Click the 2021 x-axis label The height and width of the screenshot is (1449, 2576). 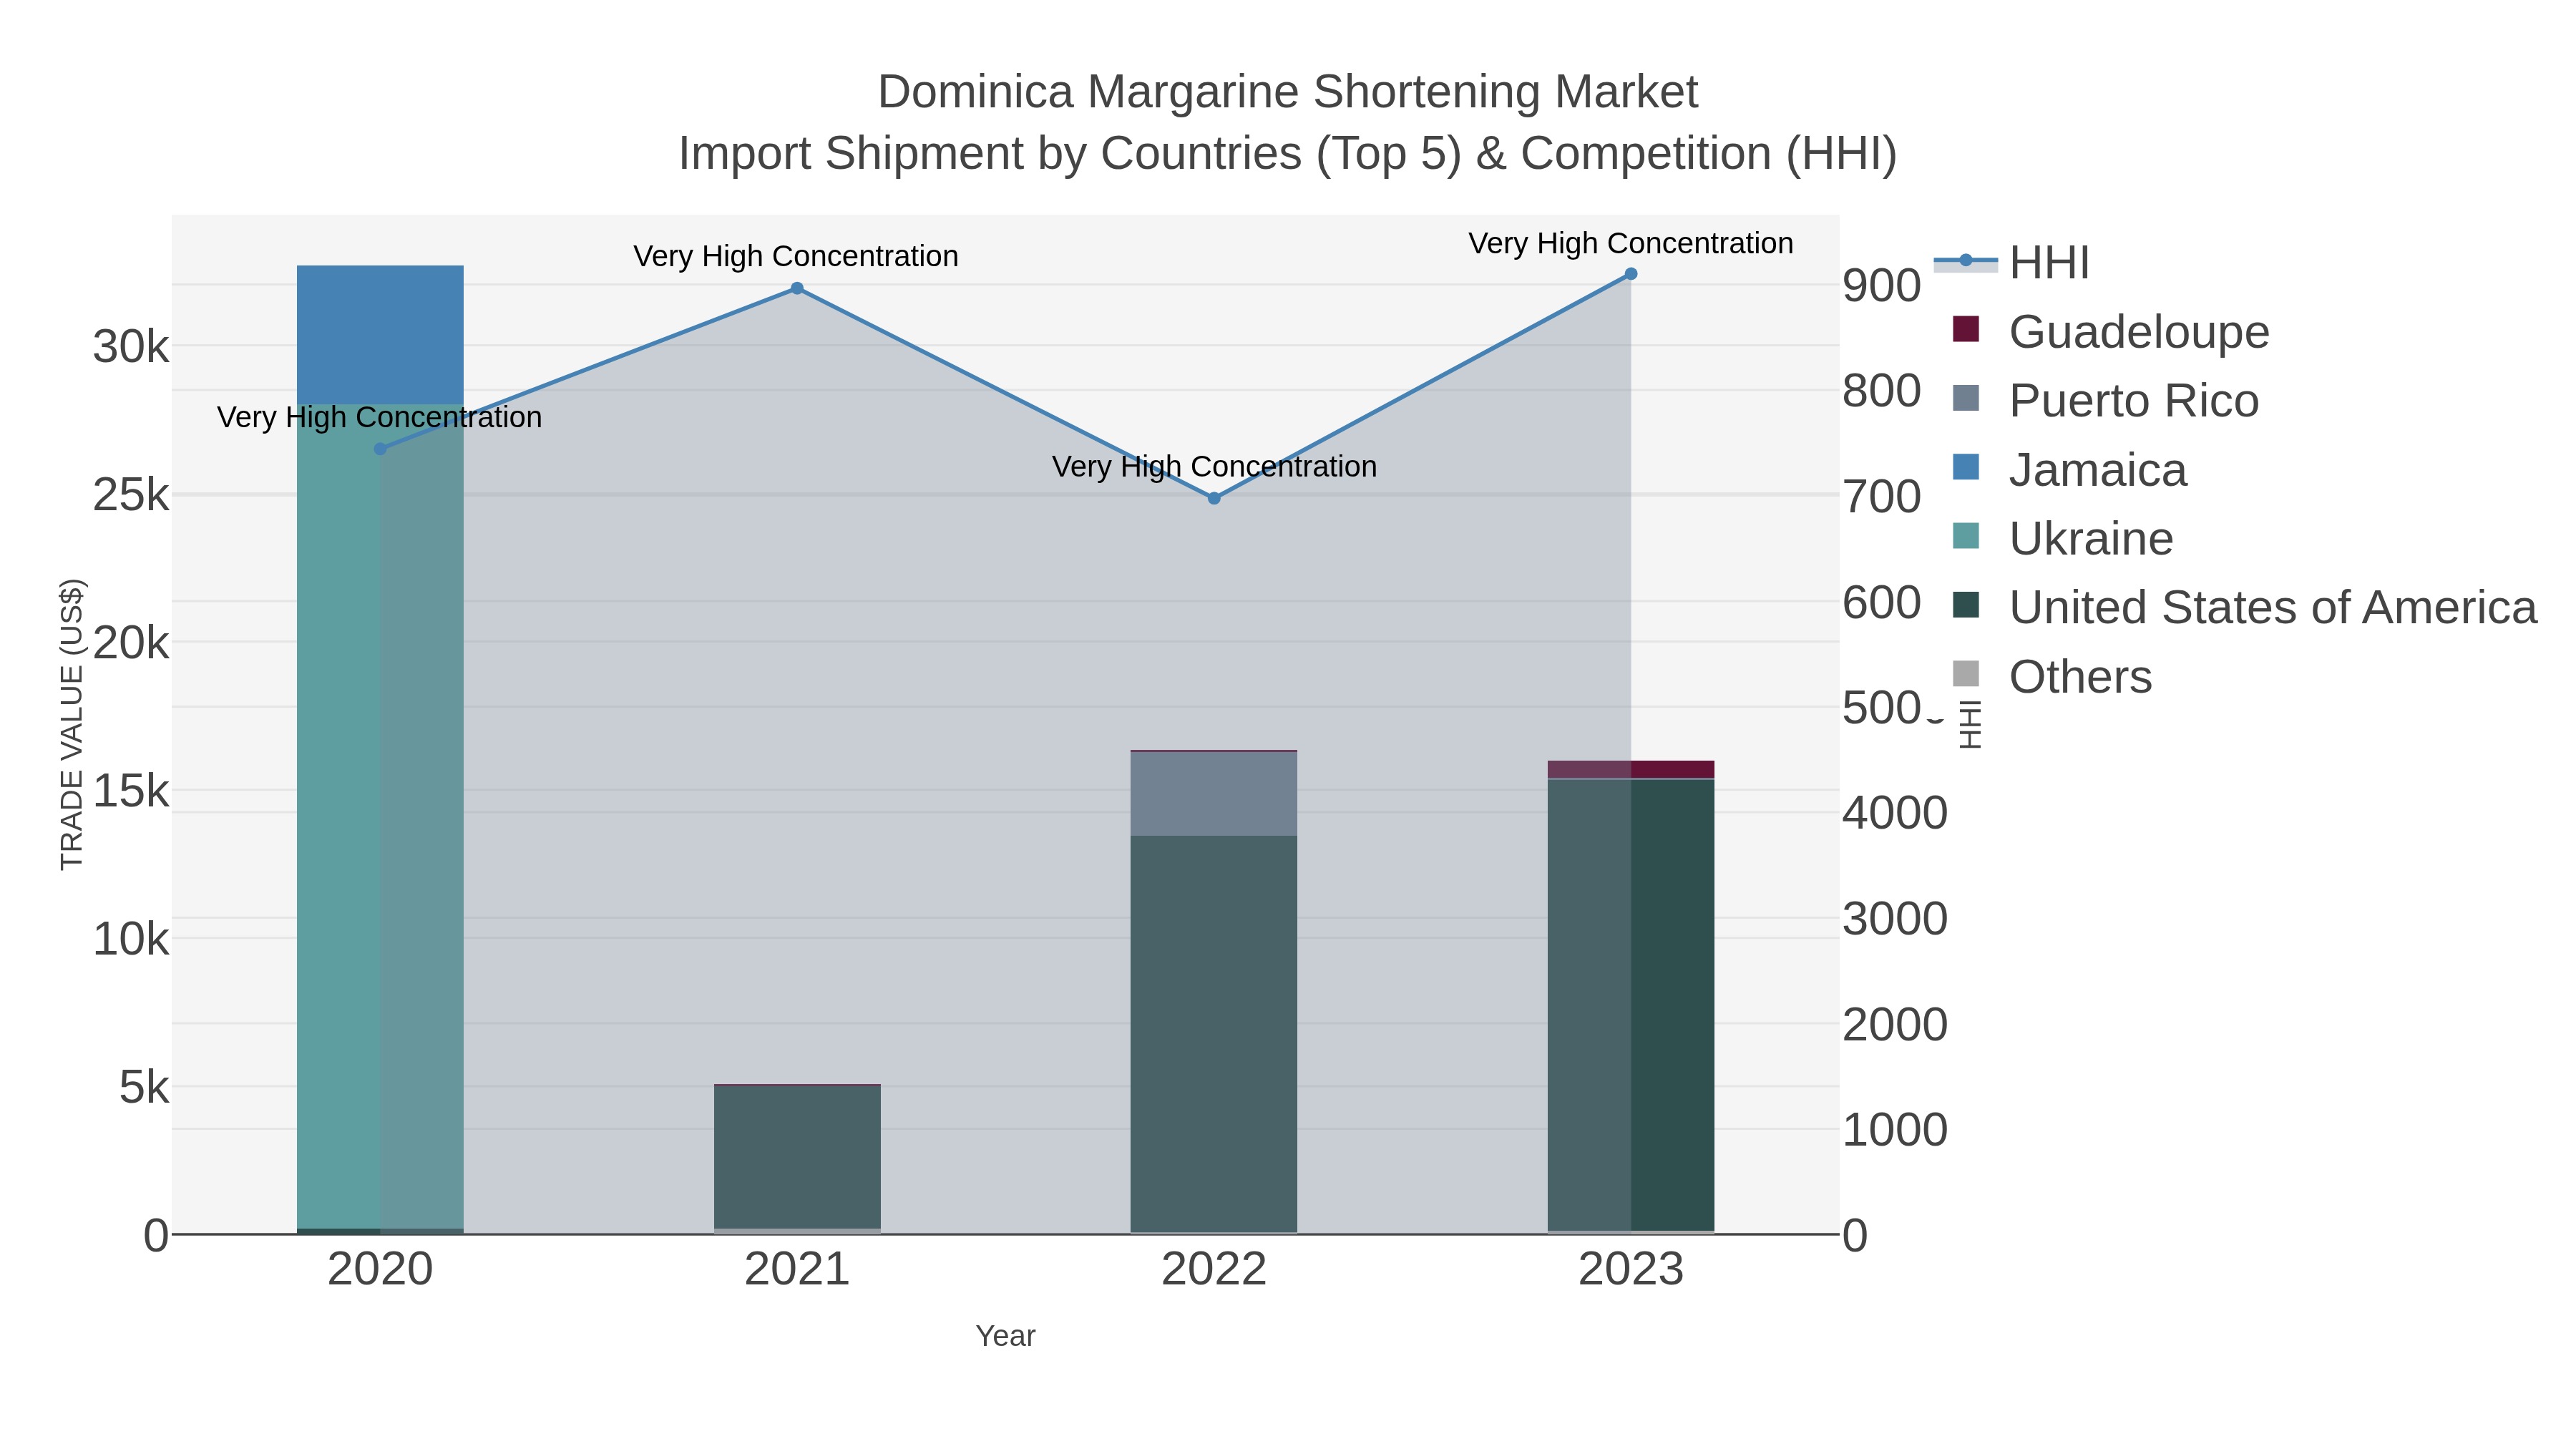pos(797,1270)
